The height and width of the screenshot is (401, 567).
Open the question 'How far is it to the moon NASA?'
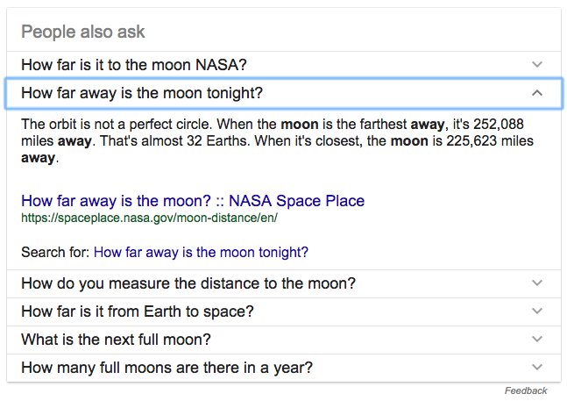(x=134, y=64)
